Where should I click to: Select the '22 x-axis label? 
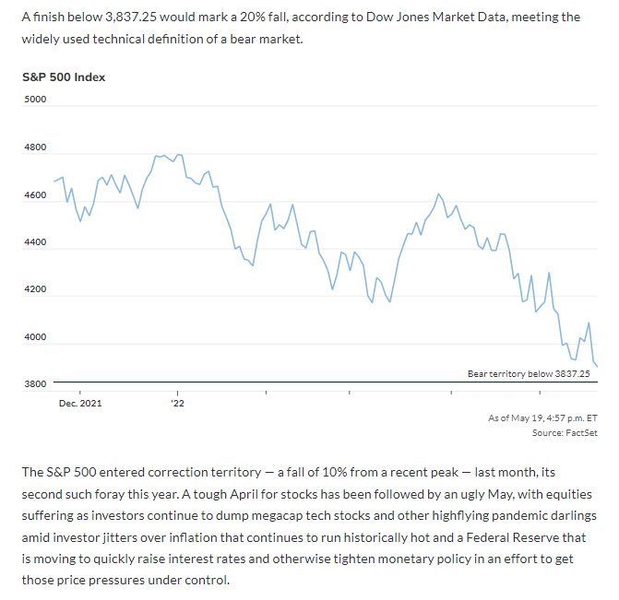coord(177,403)
